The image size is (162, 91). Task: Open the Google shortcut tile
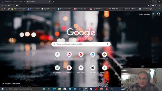(57, 56)
